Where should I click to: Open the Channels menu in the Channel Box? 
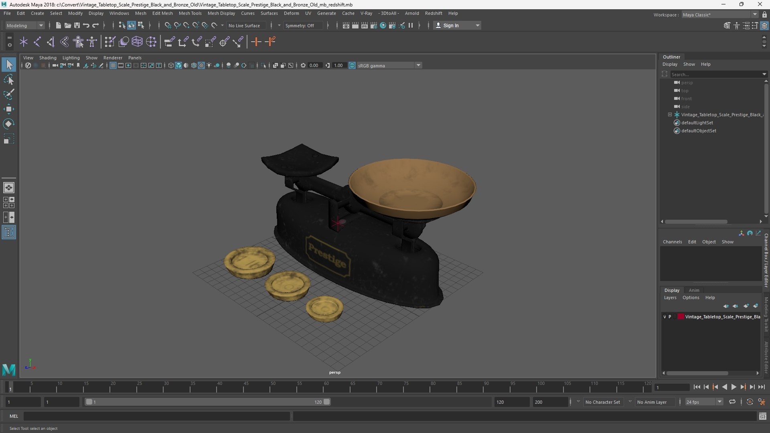coord(672,242)
